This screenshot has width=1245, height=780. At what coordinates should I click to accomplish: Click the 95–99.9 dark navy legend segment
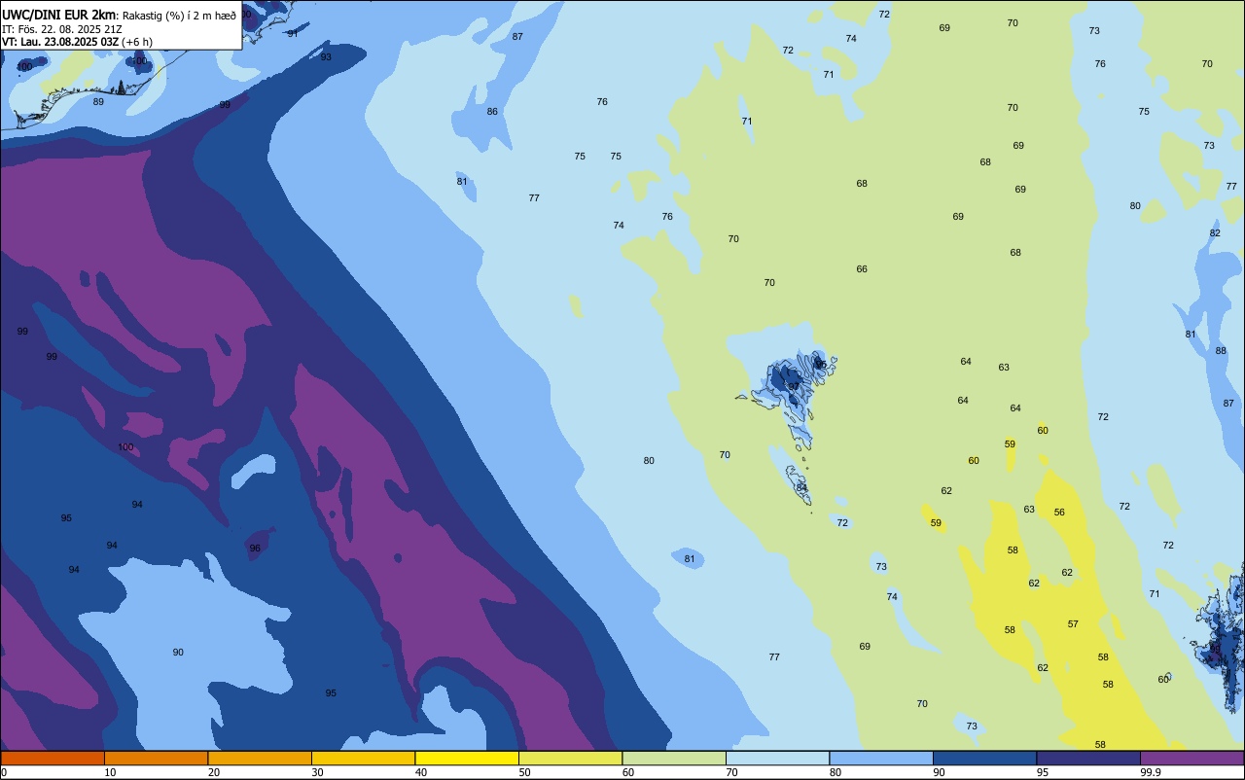pos(1088,758)
